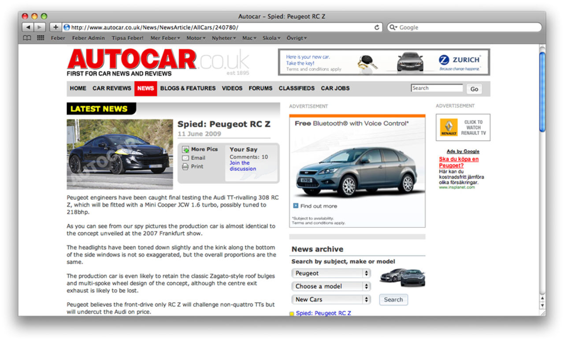This screenshot has width=564, height=341.
Task: Click the page vertical scrollbar thumb
Action: tap(542, 92)
